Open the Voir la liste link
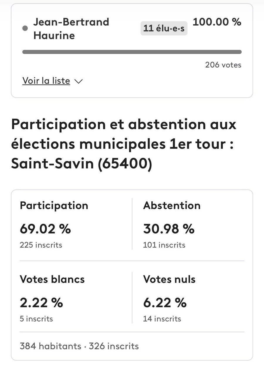Image resolution: width=264 pixels, height=365 pixels. (46, 81)
